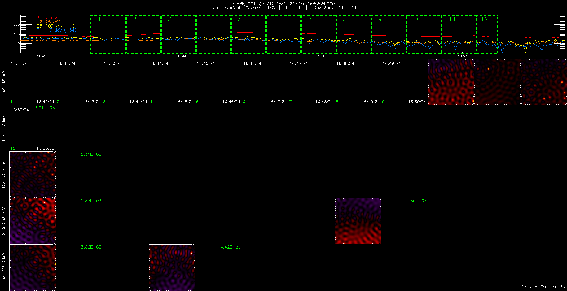Click the 16:44 tick label under the plot
Image resolution: width=567 pixels, height=291 pixels.
(182, 56)
